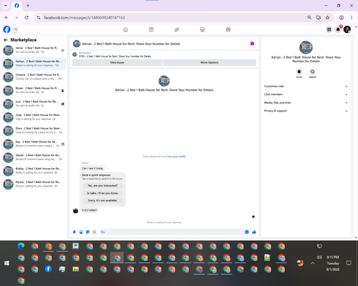Click the browser address bar URL
This screenshot has width=358, height=286.
pos(84,18)
